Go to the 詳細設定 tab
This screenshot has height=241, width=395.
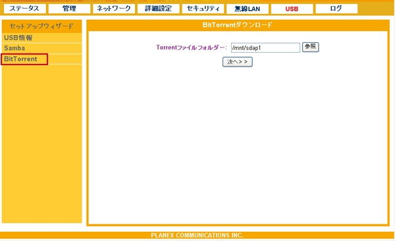(x=159, y=9)
